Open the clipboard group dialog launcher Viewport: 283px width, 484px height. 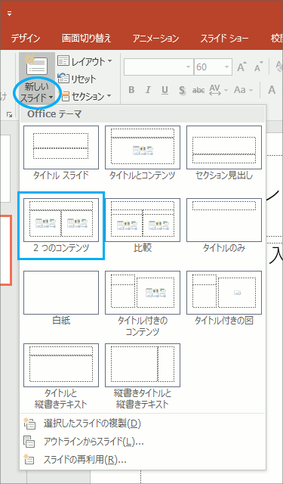coord(9,115)
